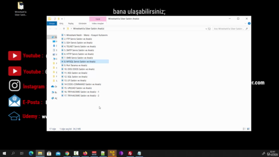Select file 12. SQL Saldırı ve Analiz

click(x=75, y=77)
